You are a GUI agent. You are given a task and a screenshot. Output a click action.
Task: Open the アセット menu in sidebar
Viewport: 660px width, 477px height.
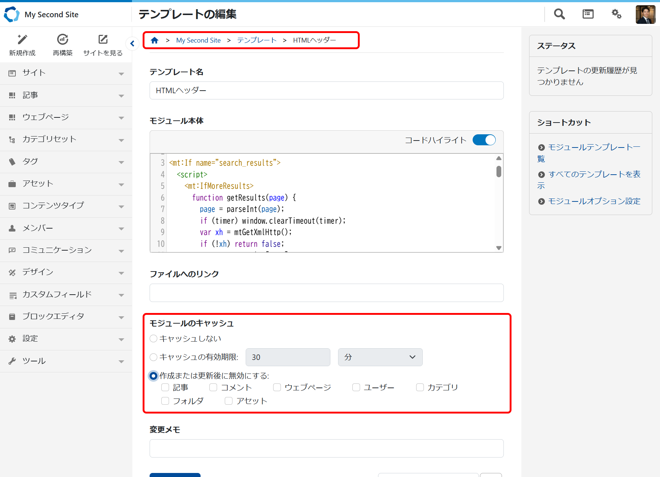66,184
